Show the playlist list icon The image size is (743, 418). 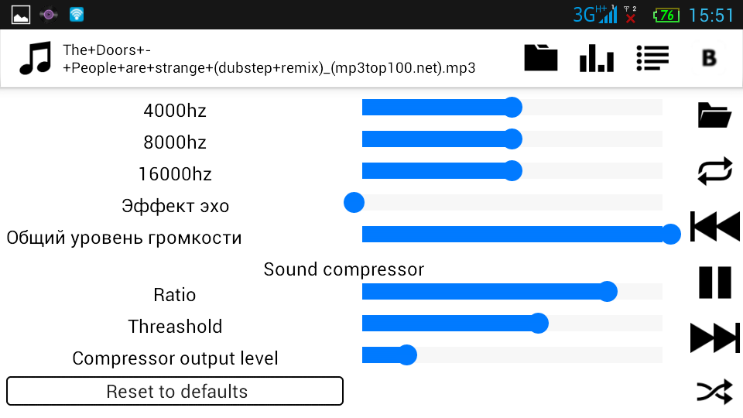click(652, 58)
